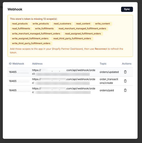Delete the orders/paid webhook
142x143 pixels.
(125, 90)
